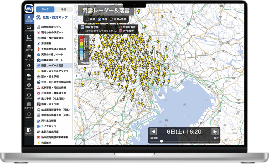Image resolution: width=269 pixels, height=164 pixels.
Task: Open 地震・推計震度分布 in the map list
Action: [x=52, y=38]
